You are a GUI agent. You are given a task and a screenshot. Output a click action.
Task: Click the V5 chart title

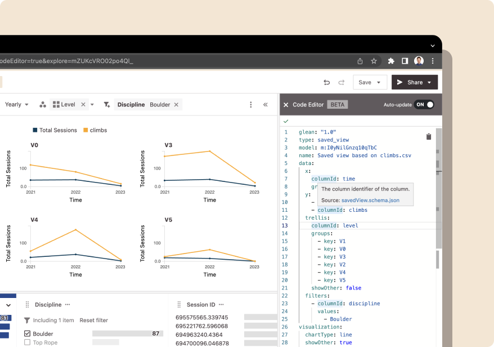point(168,220)
